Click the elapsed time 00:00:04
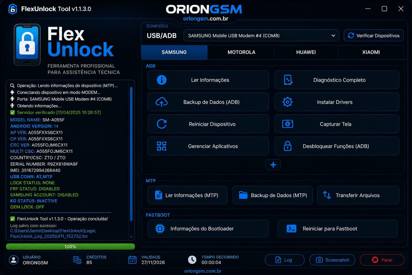 click(x=211, y=262)
